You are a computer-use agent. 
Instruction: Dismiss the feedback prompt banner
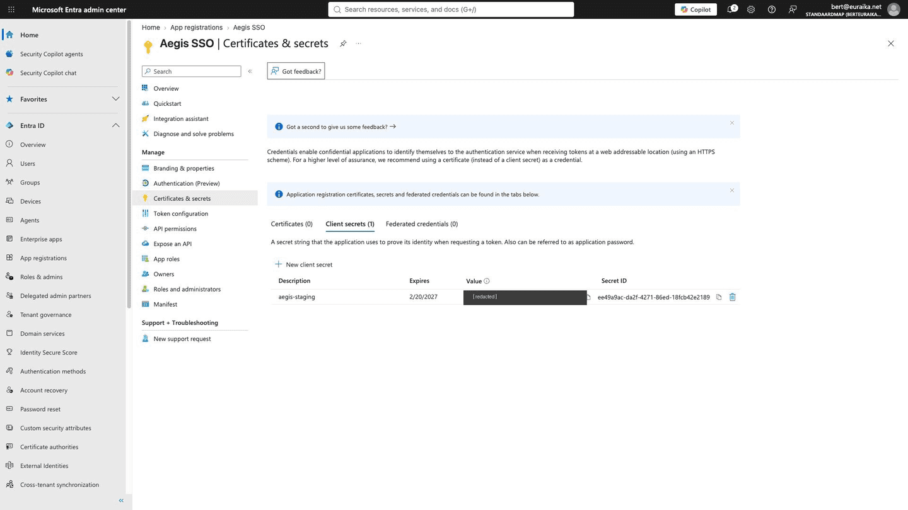[x=732, y=123]
